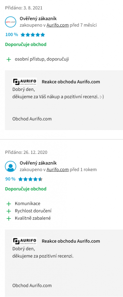Click the MITO LIGHT reviewer avatar
The image size is (123, 297).
coord(10,22)
